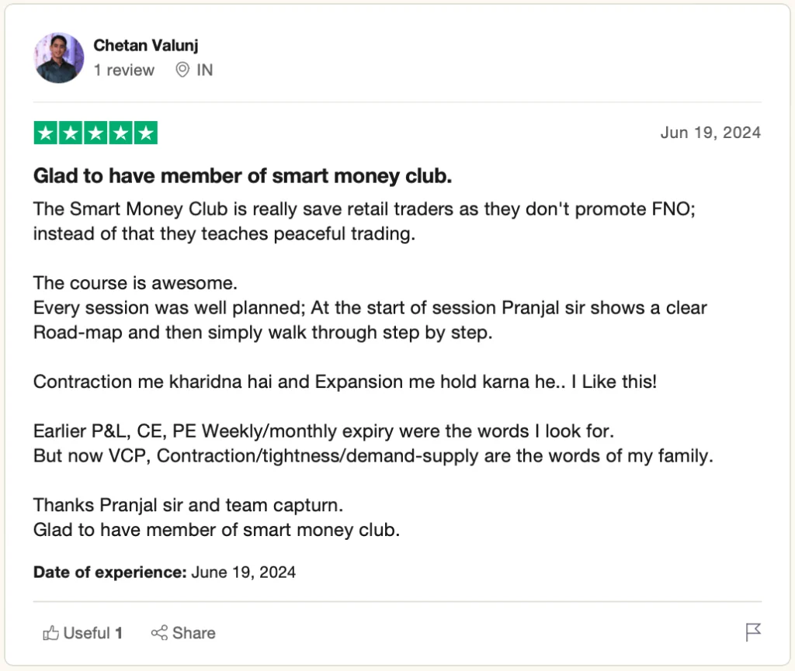Click the IN country label
795x671 pixels.
[205, 70]
